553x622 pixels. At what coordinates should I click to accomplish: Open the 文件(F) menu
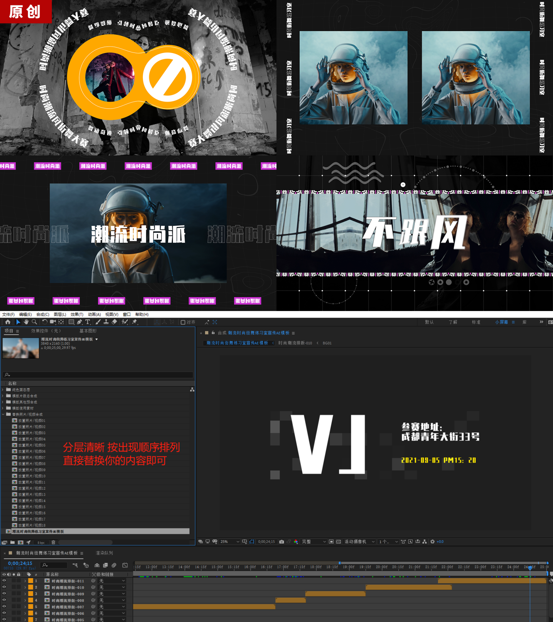tap(8, 314)
